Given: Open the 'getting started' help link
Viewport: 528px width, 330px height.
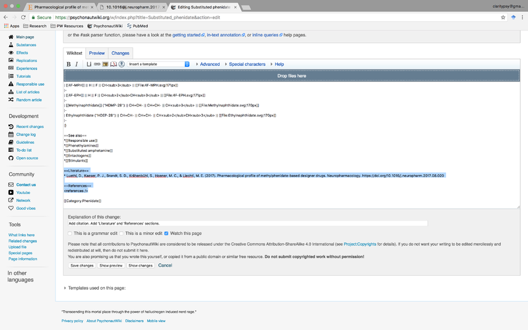Looking at the screenshot, I should click(x=188, y=35).
